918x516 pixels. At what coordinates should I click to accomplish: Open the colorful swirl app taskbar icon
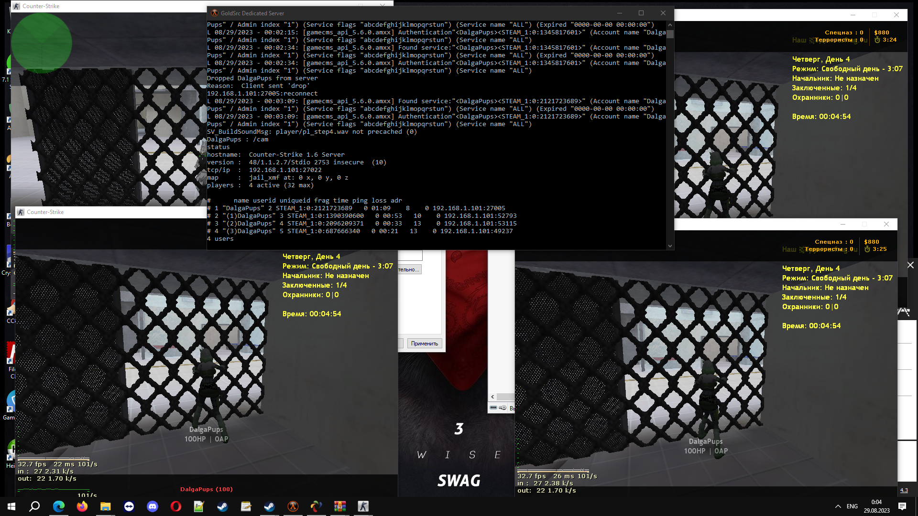(x=316, y=506)
